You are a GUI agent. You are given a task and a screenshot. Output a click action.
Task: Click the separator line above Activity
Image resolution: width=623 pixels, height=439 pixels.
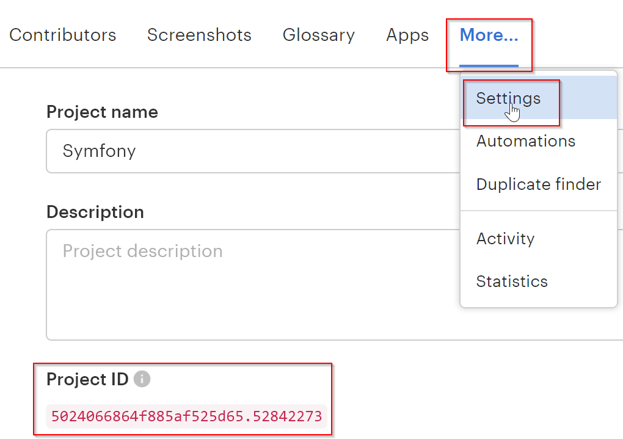point(538,211)
